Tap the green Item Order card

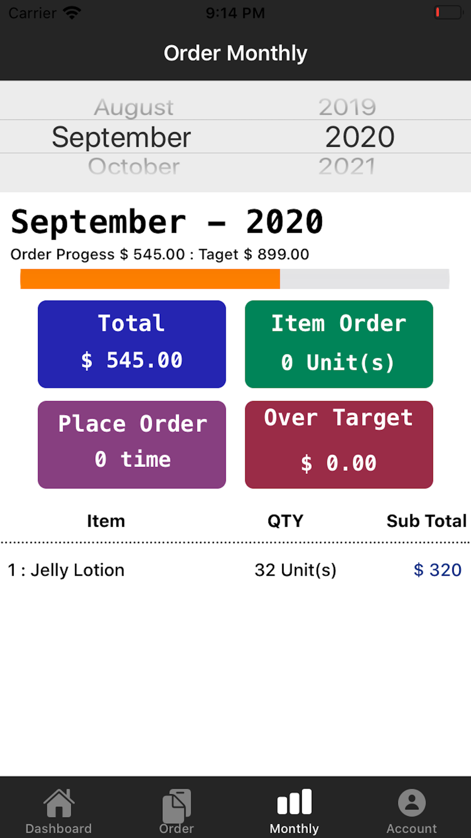click(x=339, y=344)
